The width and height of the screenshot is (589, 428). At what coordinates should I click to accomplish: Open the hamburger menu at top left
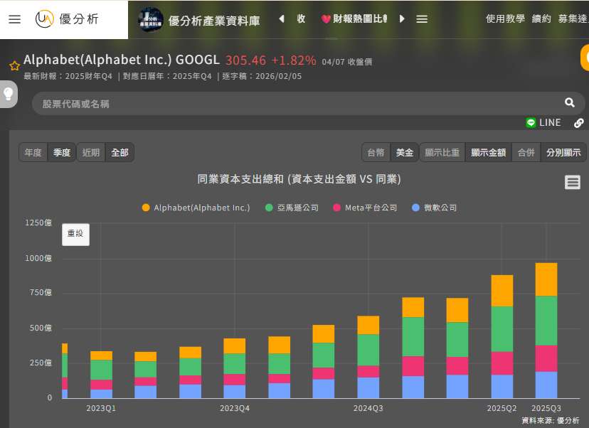(14, 19)
